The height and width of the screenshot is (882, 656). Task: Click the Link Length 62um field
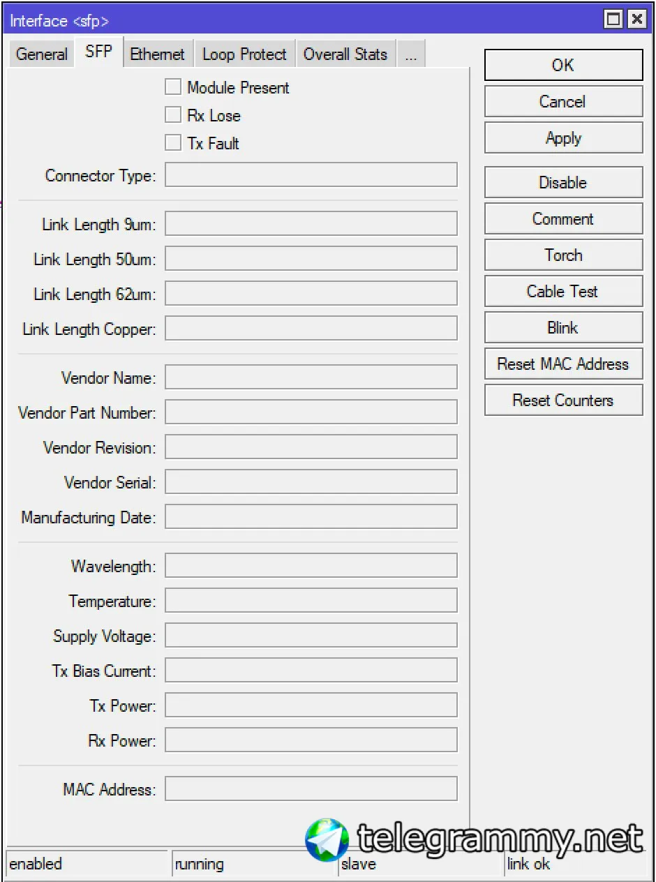[x=311, y=294]
